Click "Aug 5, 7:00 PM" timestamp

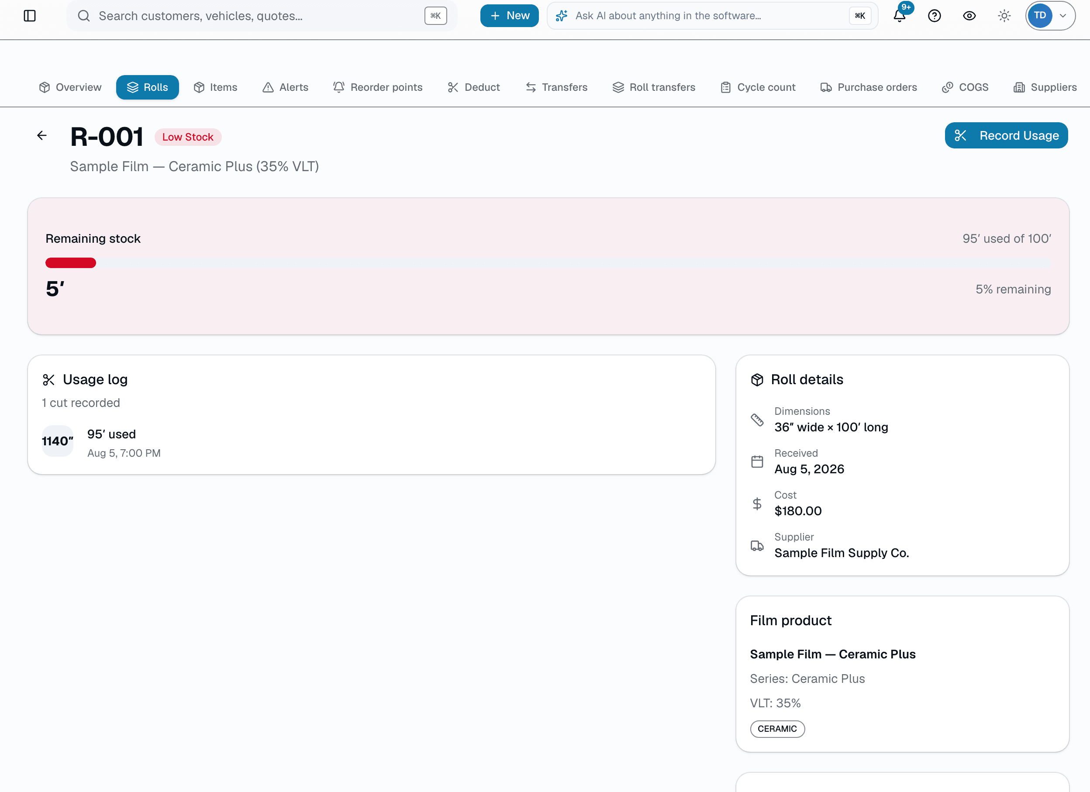[124, 453]
